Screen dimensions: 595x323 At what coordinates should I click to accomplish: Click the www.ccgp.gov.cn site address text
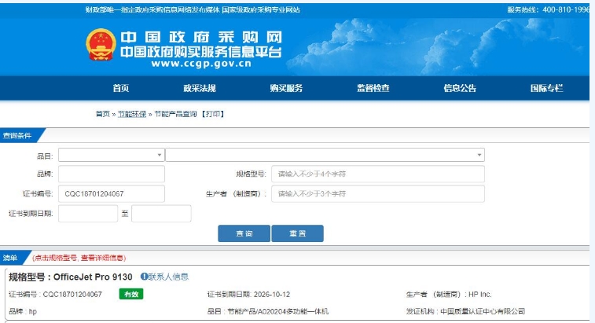pyautogui.click(x=201, y=64)
